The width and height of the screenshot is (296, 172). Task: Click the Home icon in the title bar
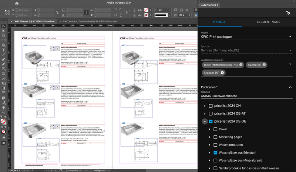tap(17, 3)
